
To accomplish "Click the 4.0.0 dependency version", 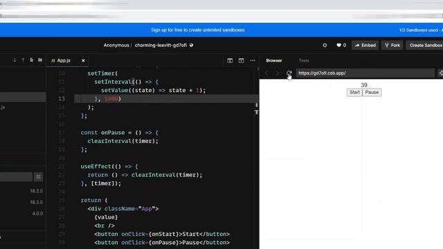I will 37,214.
